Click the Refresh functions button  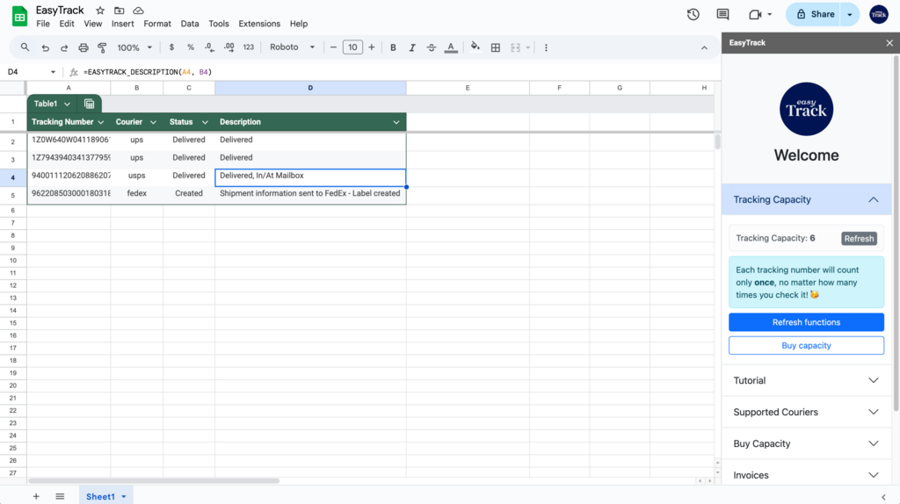pyautogui.click(x=806, y=322)
